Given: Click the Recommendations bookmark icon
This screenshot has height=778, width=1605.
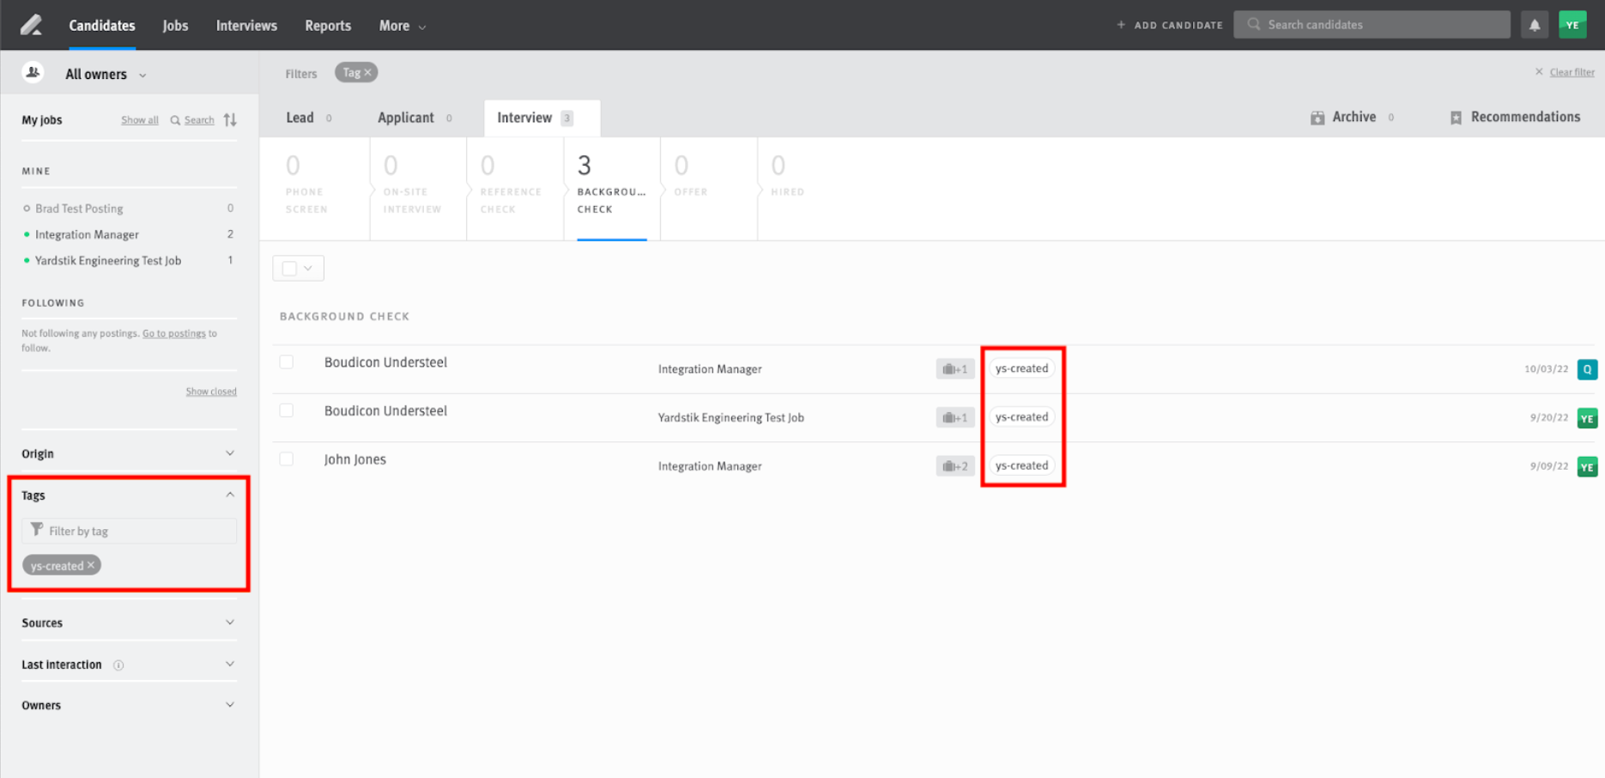Looking at the screenshot, I should (x=1456, y=118).
